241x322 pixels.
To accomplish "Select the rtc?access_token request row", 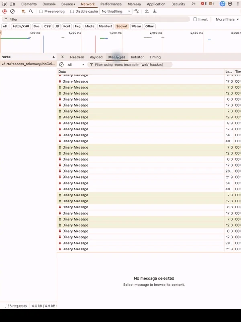I will point(28,64).
